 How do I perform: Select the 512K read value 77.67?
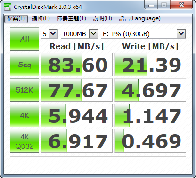coord(77,90)
